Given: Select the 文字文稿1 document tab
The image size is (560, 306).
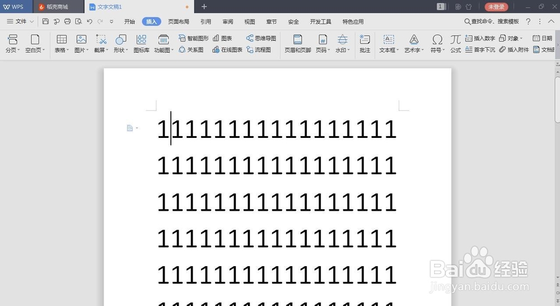Looking at the screenshot, I should point(139,7).
